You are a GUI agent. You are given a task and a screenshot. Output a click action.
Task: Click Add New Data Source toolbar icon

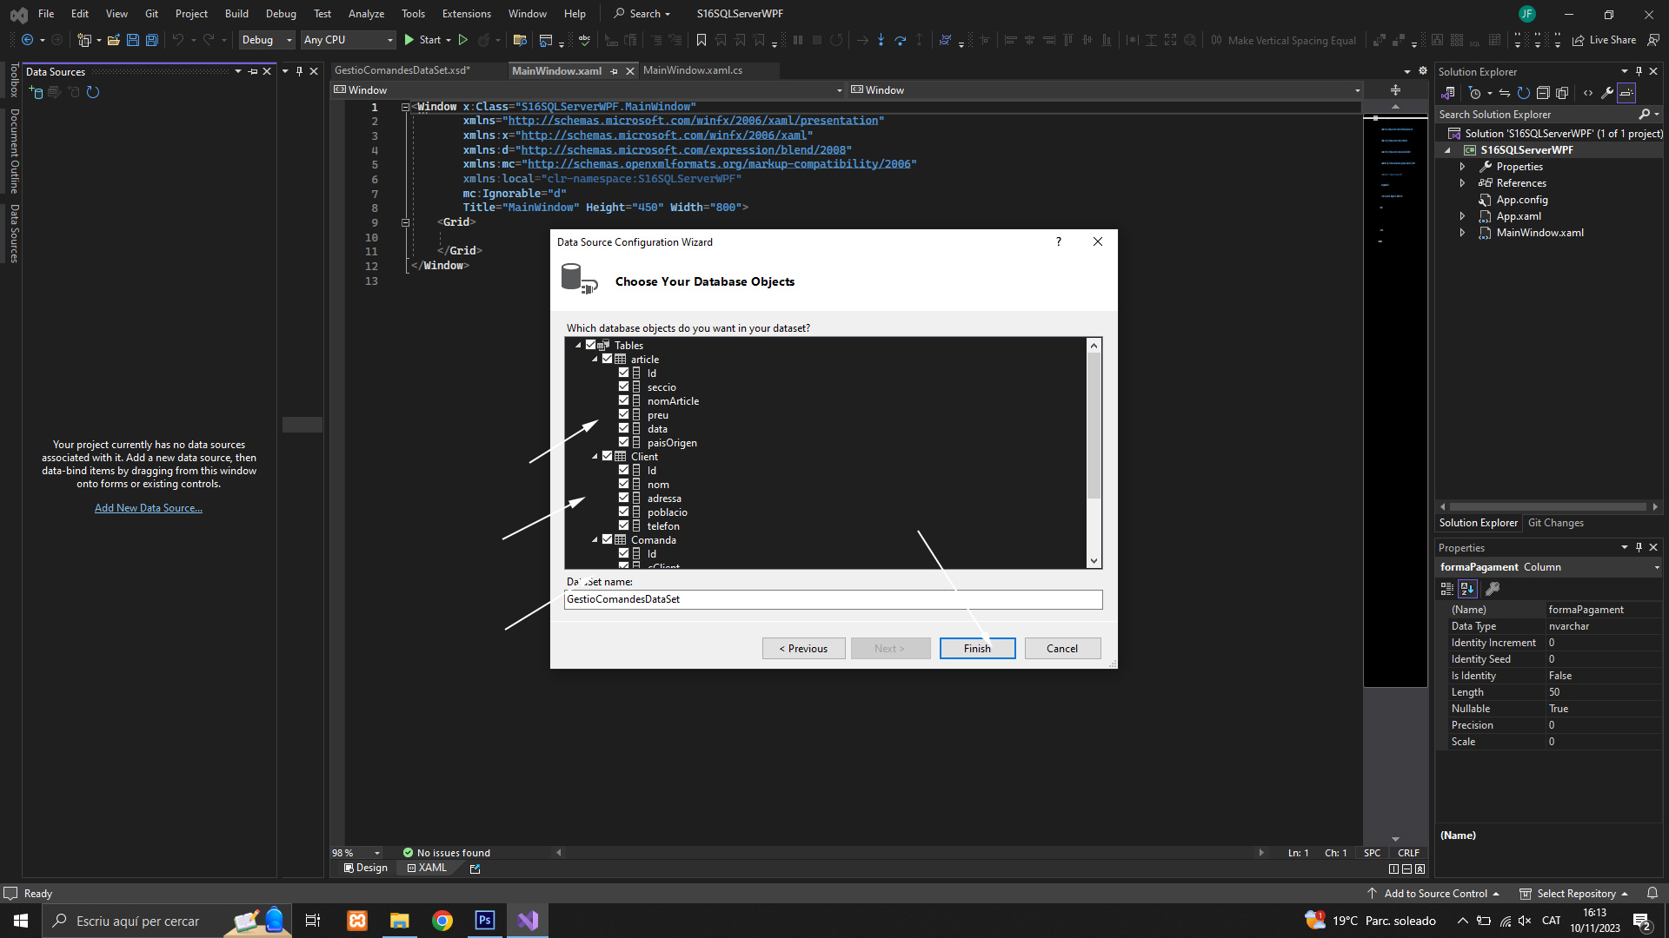[x=37, y=92]
